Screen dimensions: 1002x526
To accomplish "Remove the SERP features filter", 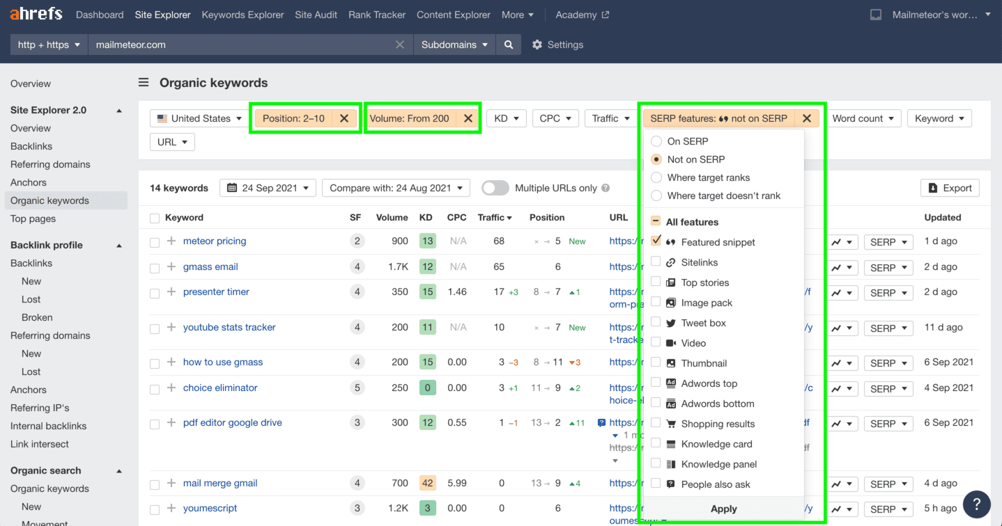I will coord(806,118).
